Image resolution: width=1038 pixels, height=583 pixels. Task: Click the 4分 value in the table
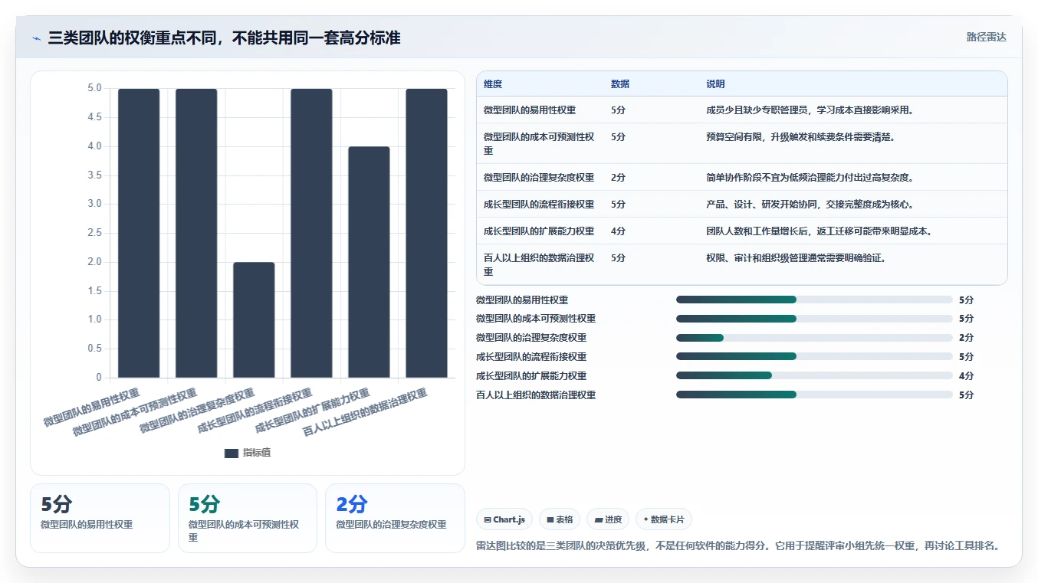[x=618, y=231]
